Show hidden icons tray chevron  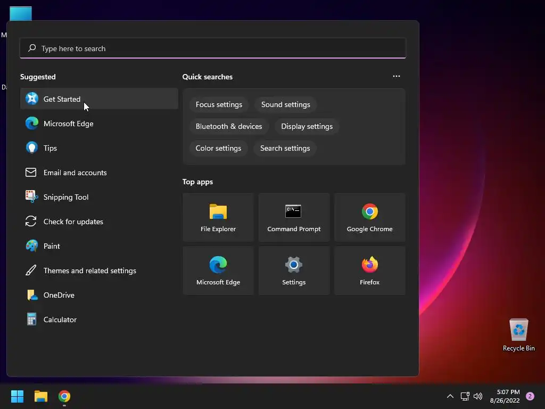pos(450,396)
